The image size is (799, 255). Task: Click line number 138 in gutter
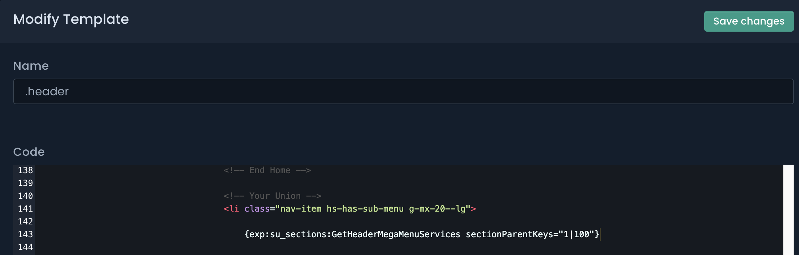(25, 170)
